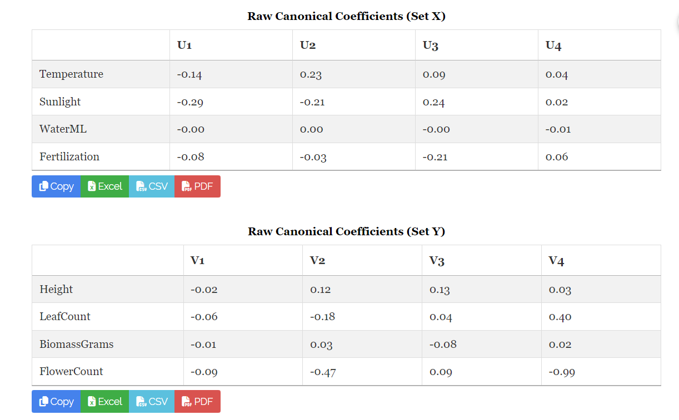Save Set Y table as PDF
Image resolution: width=679 pixels, height=420 pixels.
[x=197, y=402]
